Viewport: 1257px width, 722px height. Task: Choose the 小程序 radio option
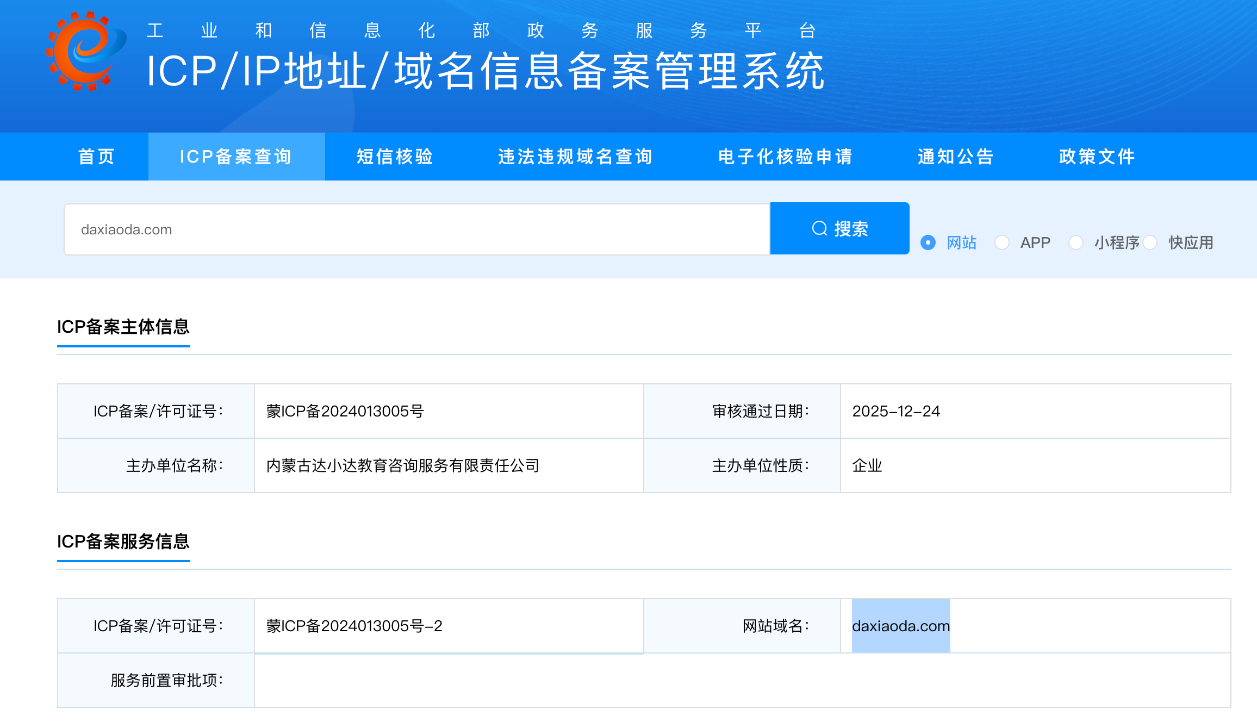pyautogui.click(x=1076, y=242)
